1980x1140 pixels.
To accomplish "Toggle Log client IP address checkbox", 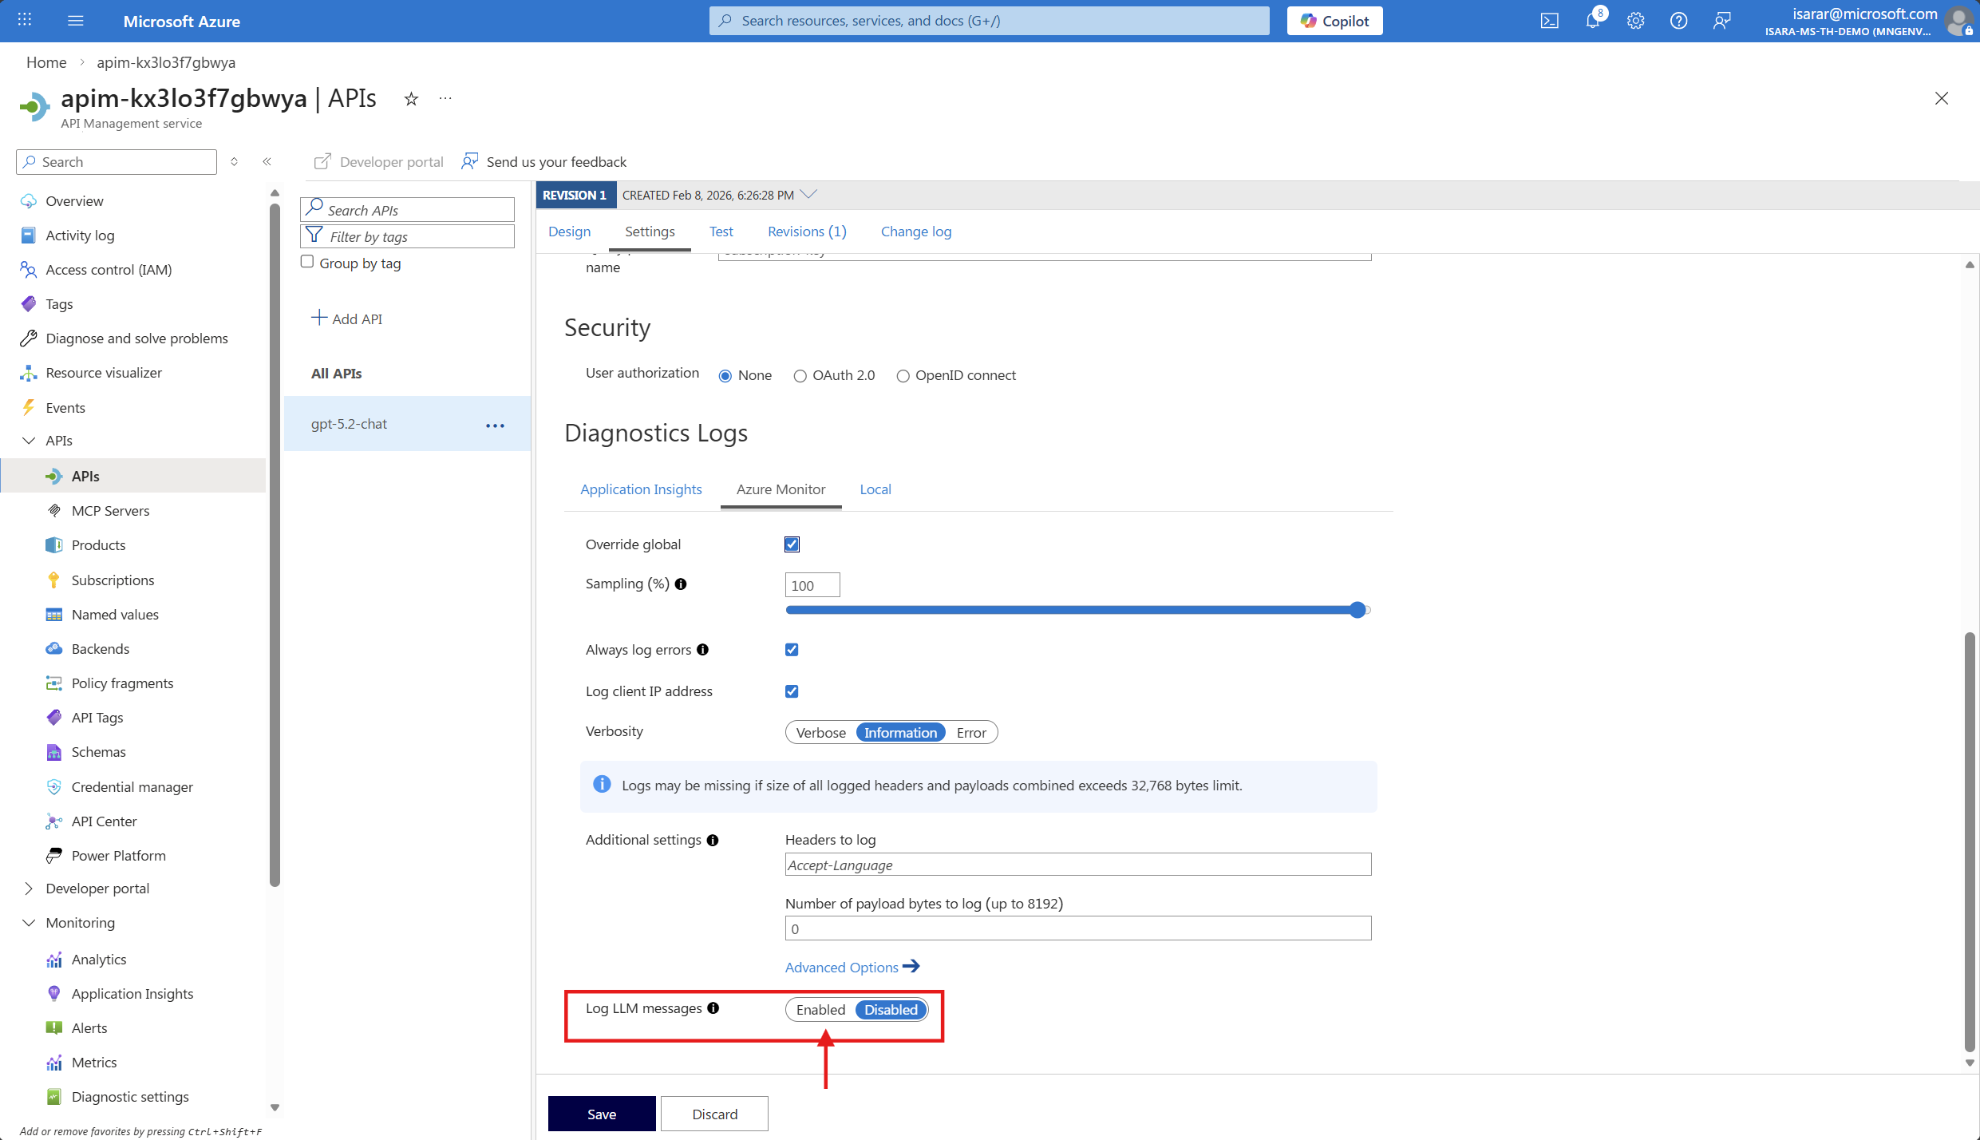I will [x=792, y=691].
